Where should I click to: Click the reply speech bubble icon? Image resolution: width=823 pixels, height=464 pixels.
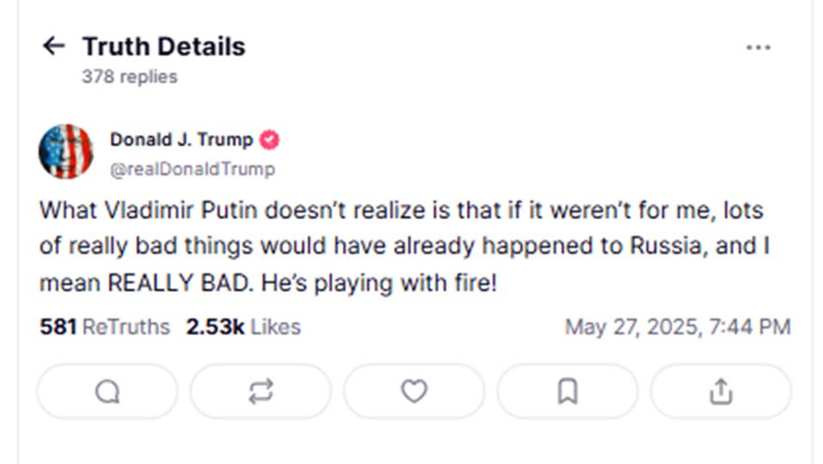[107, 391]
